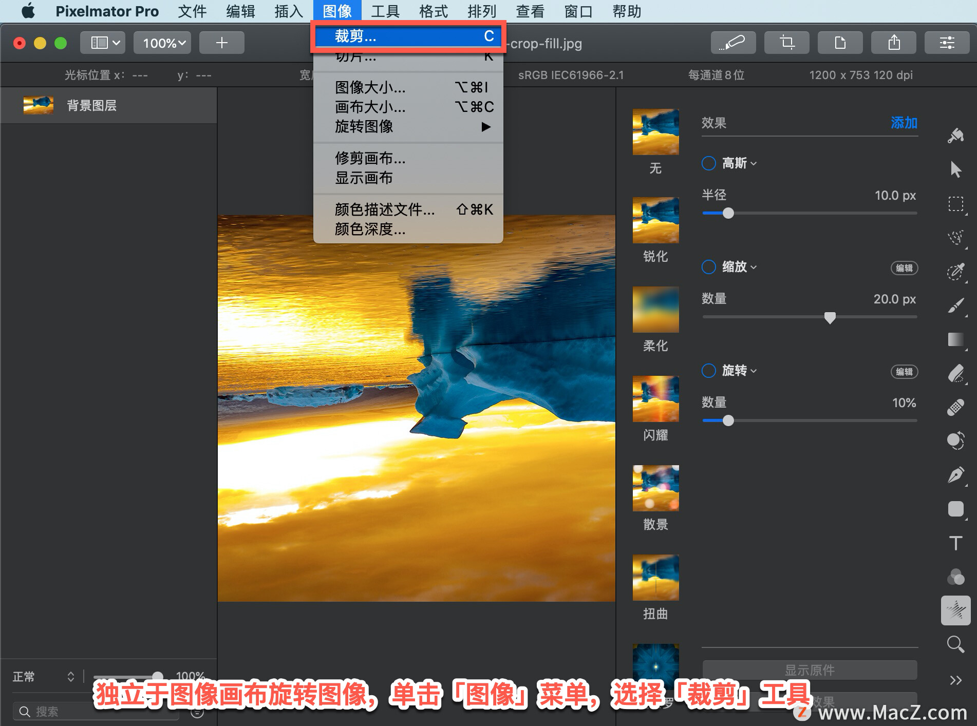Click the 添加 effects link
977x726 pixels.
(904, 123)
